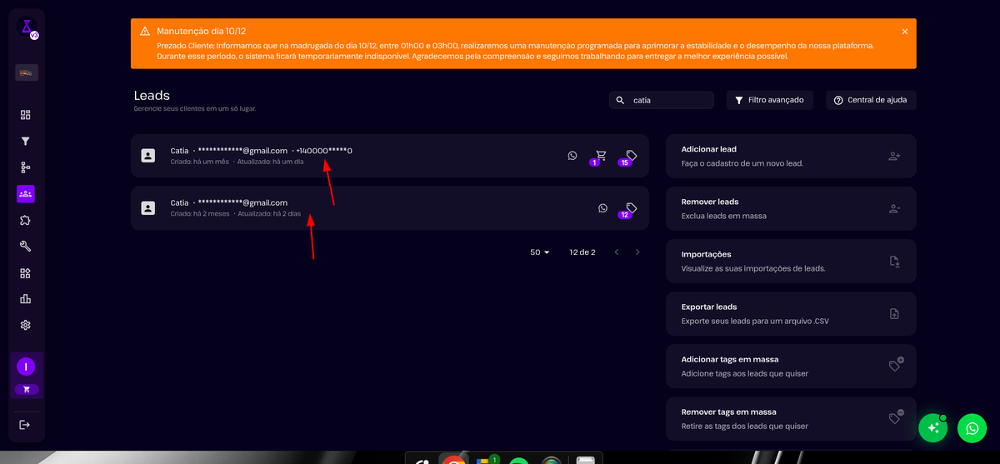This screenshot has width=1000, height=464.
Task: Click the dashboard icon in sidebar
Action: click(x=26, y=115)
